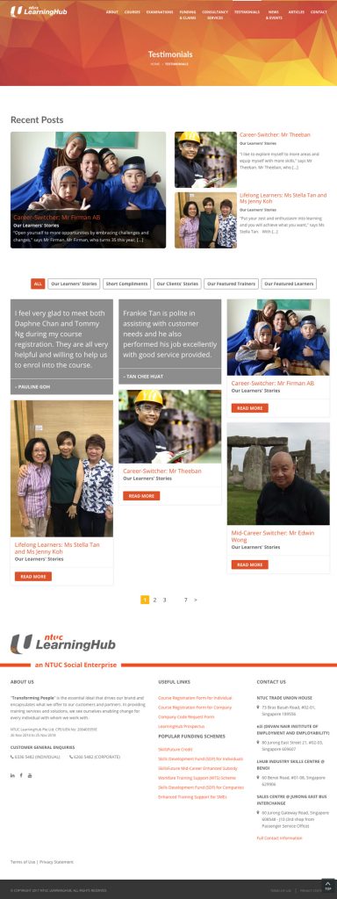Click the back to top arrow button
337x899 pixels.
328,885
